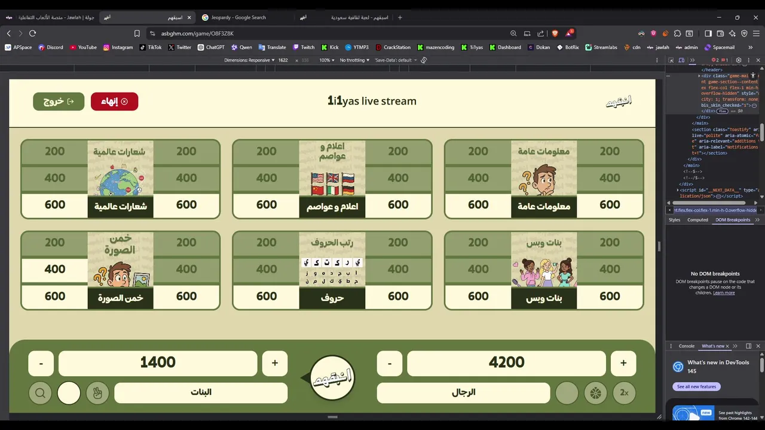Open Brave Rewards triangle icon
Screen dimensions: 765x430
(x=569, y=33)
